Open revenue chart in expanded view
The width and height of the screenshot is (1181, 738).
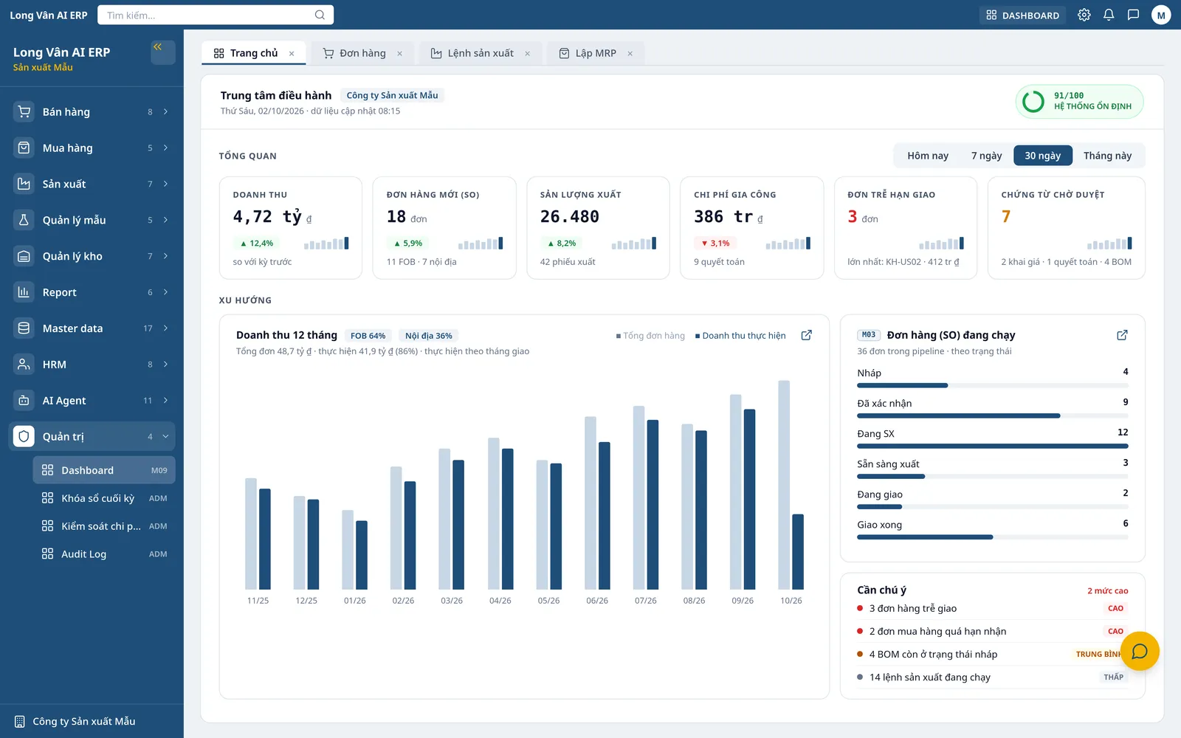(807, 335)
